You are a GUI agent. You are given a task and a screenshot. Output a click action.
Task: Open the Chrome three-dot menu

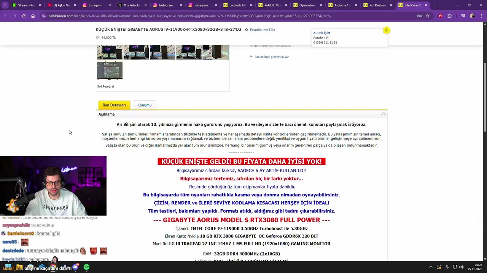point(481,16)
